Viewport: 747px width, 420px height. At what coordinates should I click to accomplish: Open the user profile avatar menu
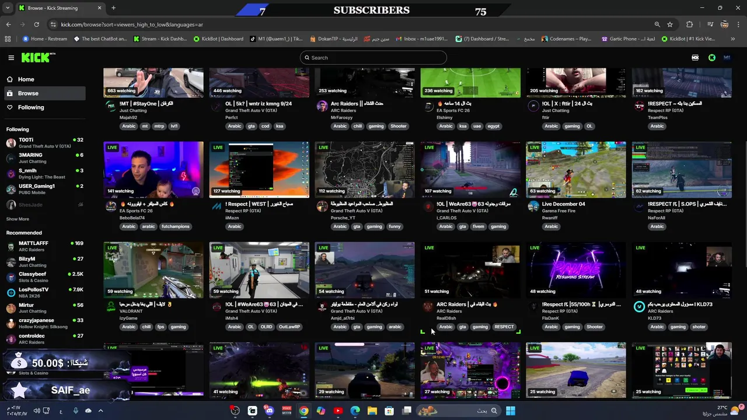tap(727, 58)
